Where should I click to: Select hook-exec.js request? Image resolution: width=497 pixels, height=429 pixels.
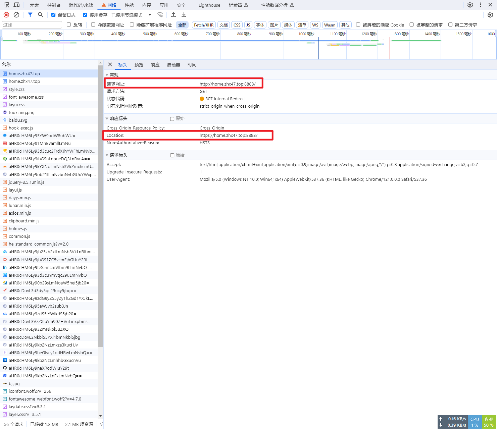point(49,128)
